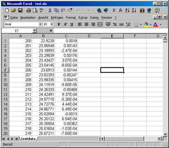Open the Arial font name dropdown
This screenshot has height=148, width=169.
pos(40,25)
